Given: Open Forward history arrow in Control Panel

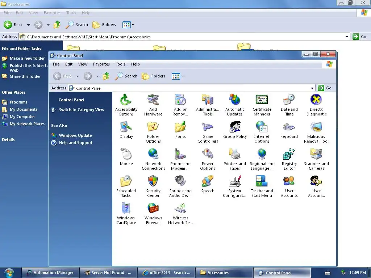Looking at the screenshot, I should [x=97, y=76].
